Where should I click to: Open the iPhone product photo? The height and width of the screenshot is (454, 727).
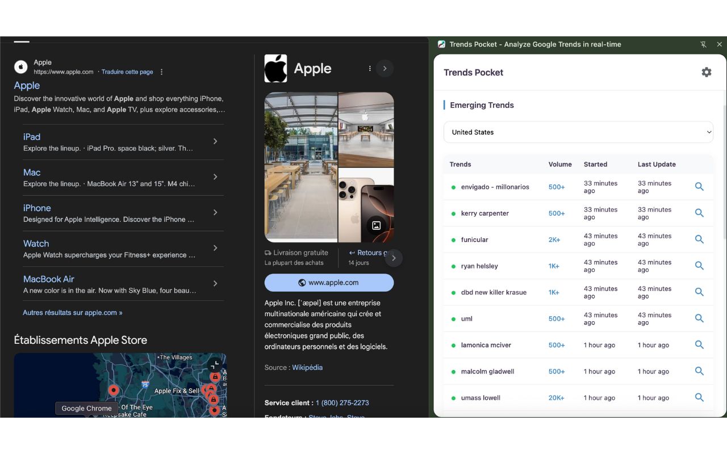[366, 205]
